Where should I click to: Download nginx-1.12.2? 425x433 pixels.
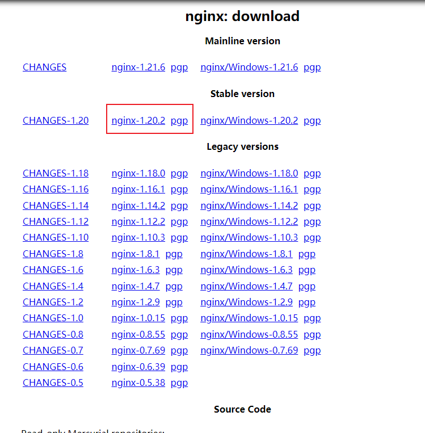[138, 221]
